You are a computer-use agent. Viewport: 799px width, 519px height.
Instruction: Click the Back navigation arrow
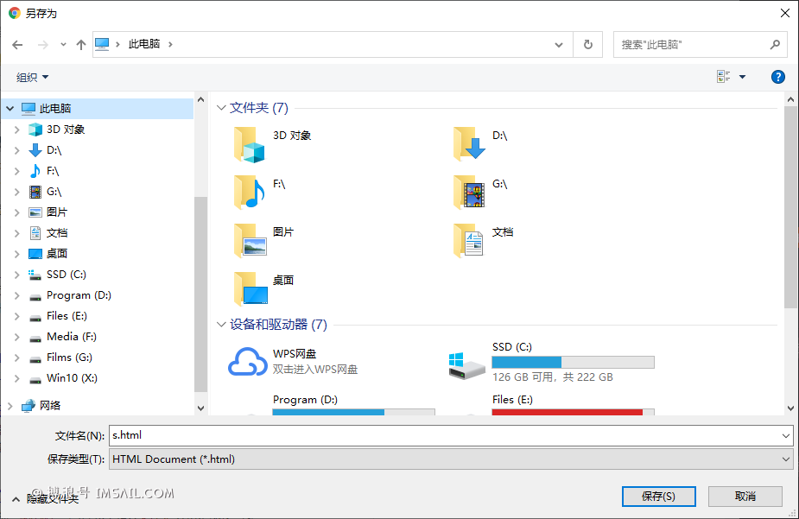point(17,44)
